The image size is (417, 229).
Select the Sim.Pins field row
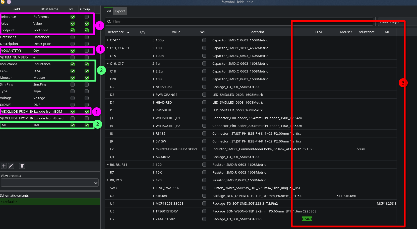[47, 85]
